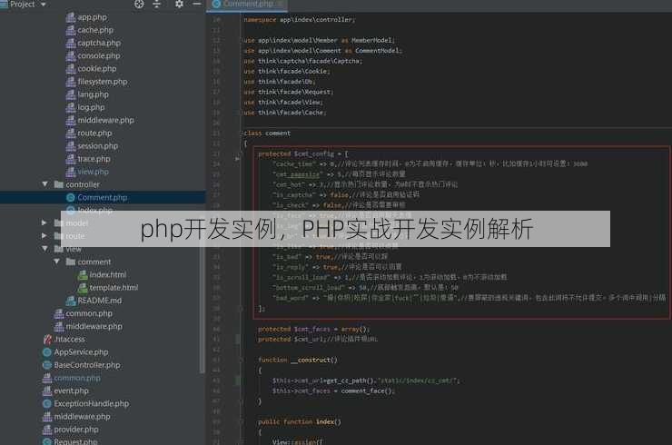Open middleware.php under config files
The height and width of the screenshot is (445, 672).
click(x=105, y=120)
